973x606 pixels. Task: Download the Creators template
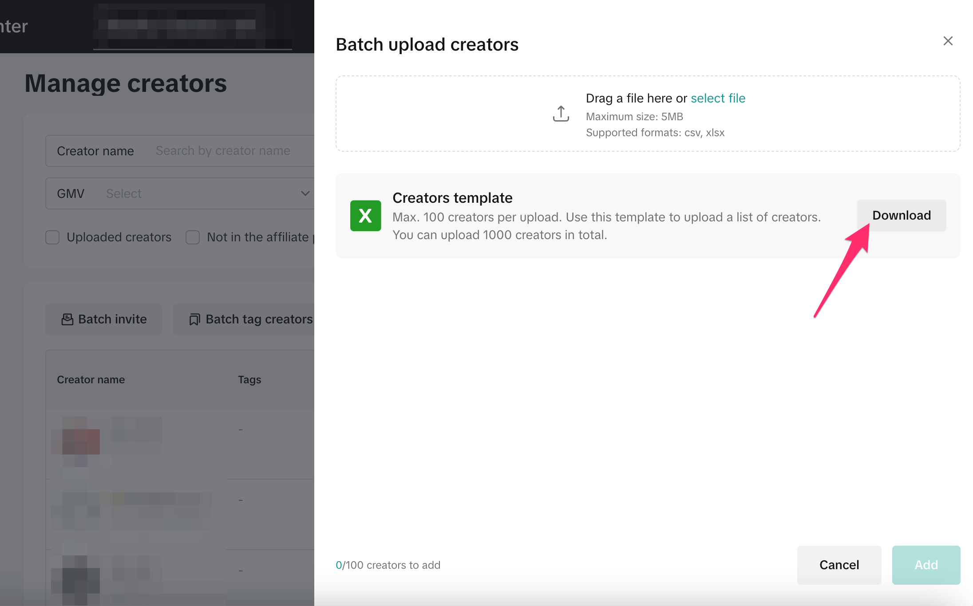tap(901, 216)
